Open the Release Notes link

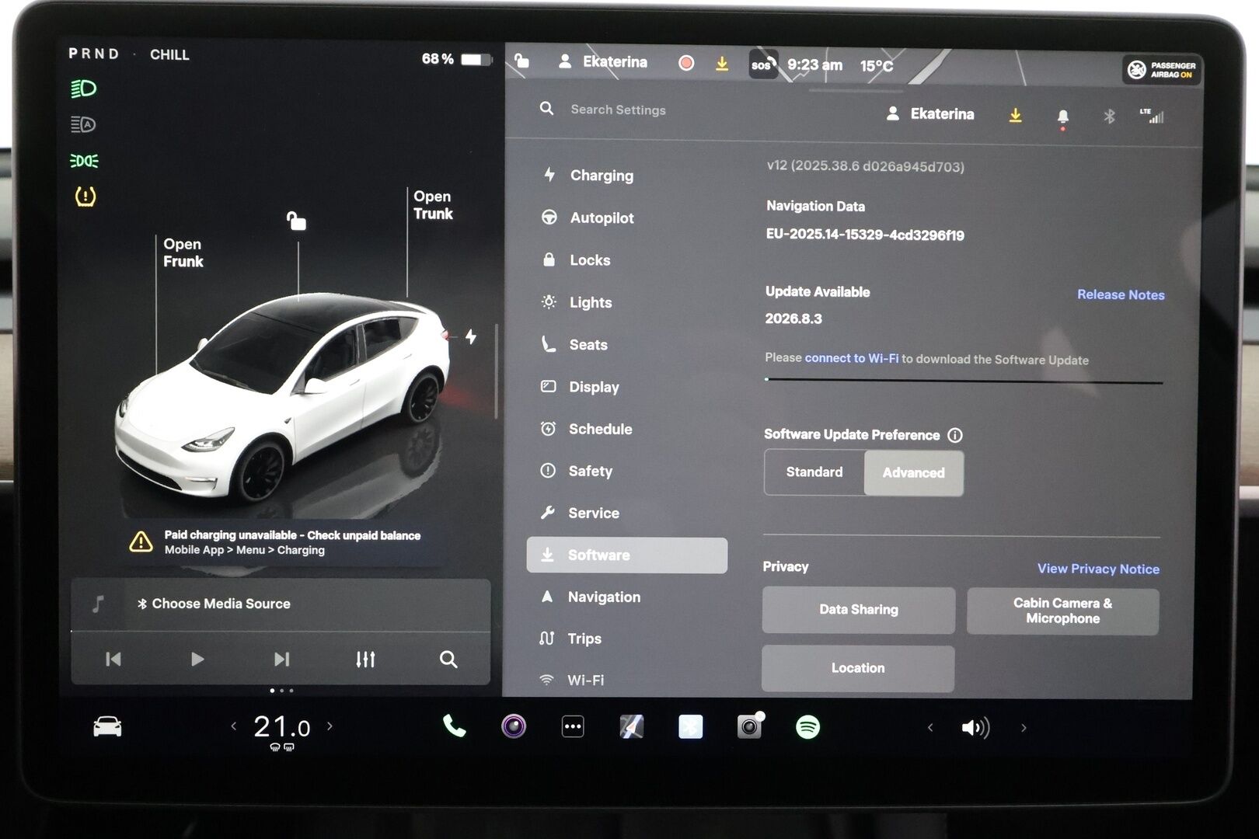coord(1121,294)
